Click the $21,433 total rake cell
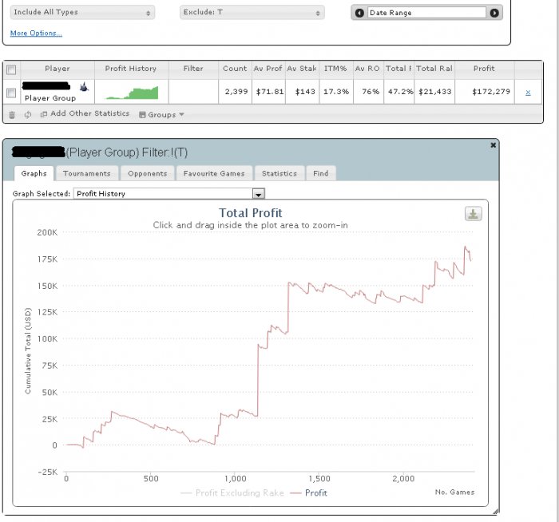 pyautogui.click(x=434, y=92)
